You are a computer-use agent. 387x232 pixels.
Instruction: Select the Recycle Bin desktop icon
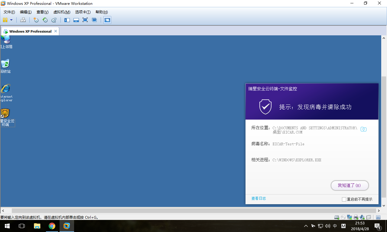tap(5, 66)
